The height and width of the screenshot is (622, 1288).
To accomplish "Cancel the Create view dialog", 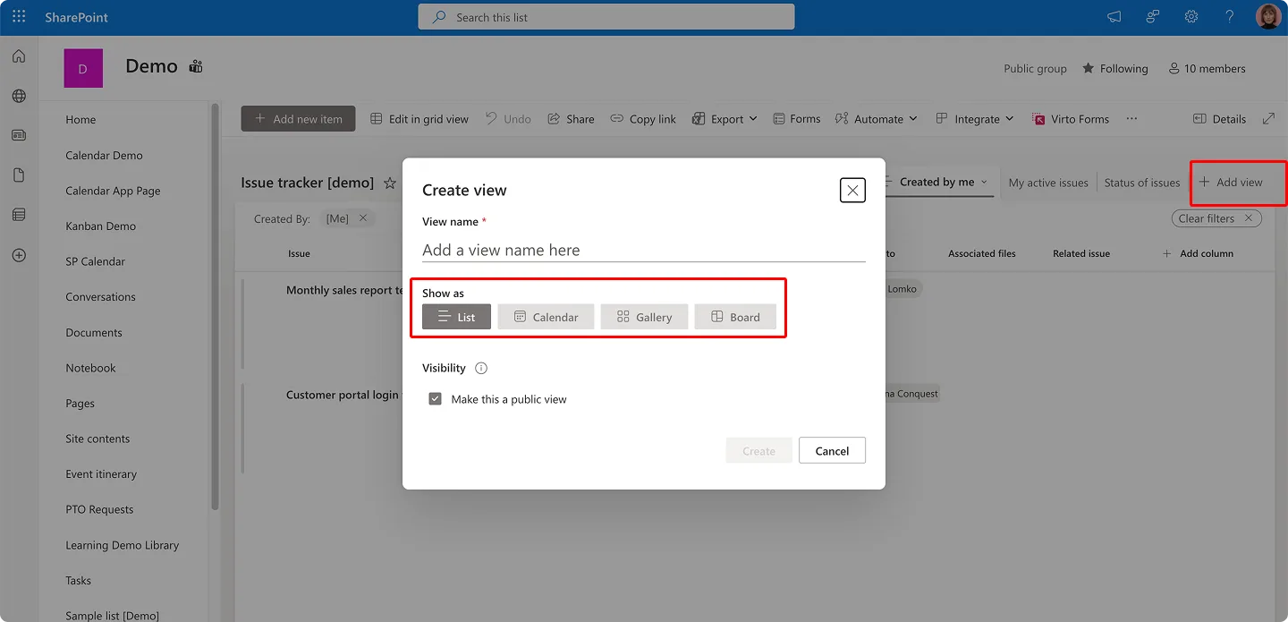I will (x=832, y=450).
